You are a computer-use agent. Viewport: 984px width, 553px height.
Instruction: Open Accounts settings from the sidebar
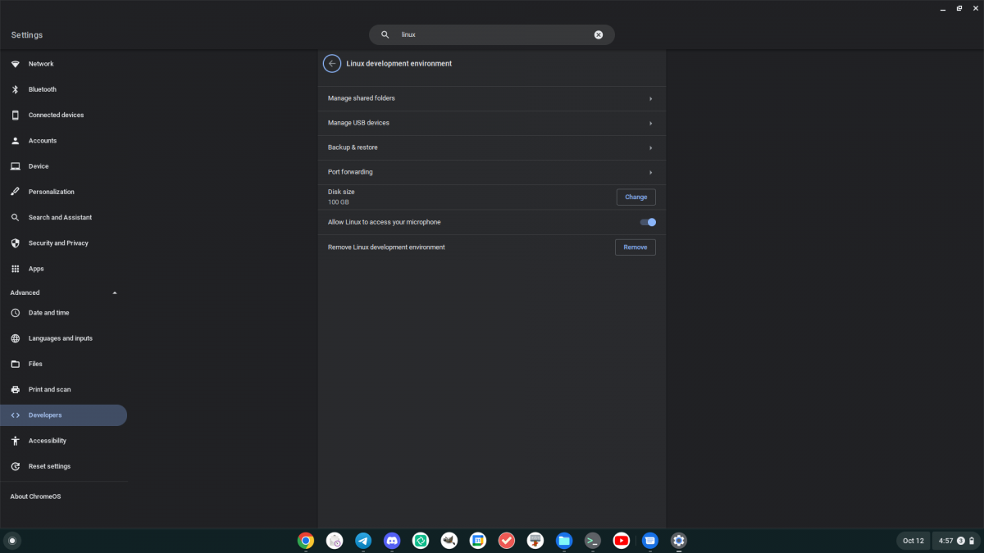[x=40, y=140]
